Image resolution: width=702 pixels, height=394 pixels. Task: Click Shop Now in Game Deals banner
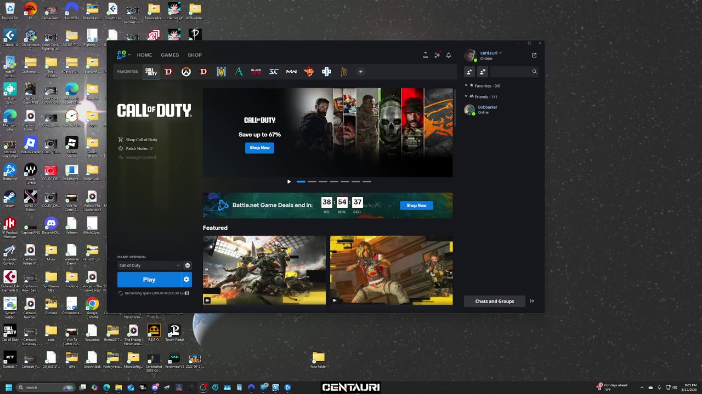click(x=416, y=205)
